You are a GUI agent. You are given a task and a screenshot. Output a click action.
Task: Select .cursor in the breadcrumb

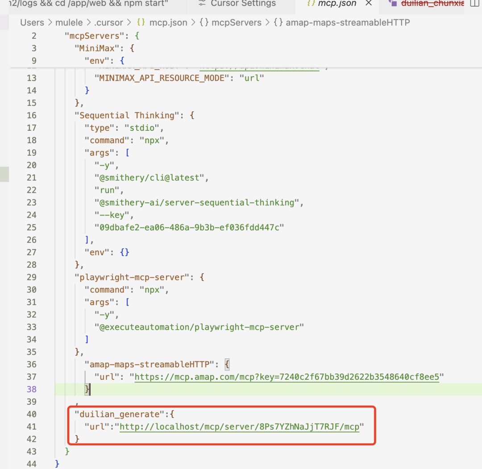pyautogui.click(x=108, y=22)
